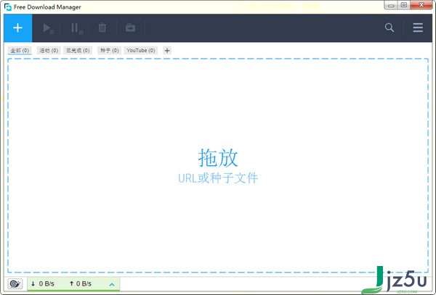The width and height of the screenshot is (436, 295).
Task: Click the Free Download Manager title icon
Action: [x=8, y=7]
